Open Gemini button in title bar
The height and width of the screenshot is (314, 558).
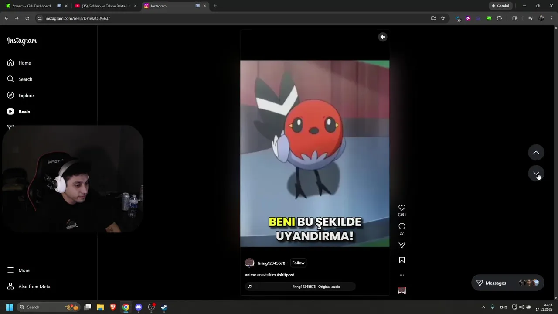point(500,6)
